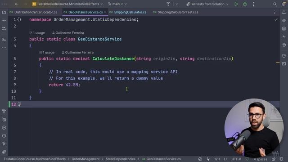Click the 12:1 caret position indicator
Image resolution: width=288 pixels, height=162 pixels.
point(217,159)
